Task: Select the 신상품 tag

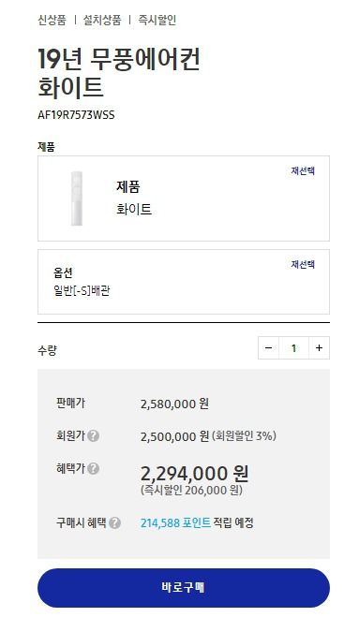Action: tap(52, 21)
